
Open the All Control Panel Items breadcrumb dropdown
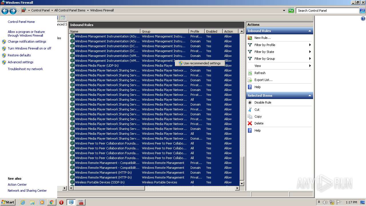(88, 10)
